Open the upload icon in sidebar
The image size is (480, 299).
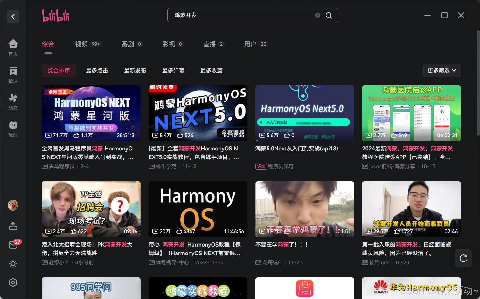(x=13, y=226)
